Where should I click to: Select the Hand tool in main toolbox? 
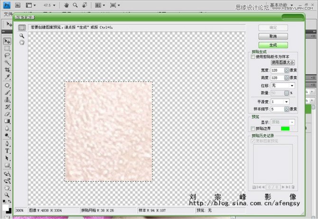tap(7, 188)
